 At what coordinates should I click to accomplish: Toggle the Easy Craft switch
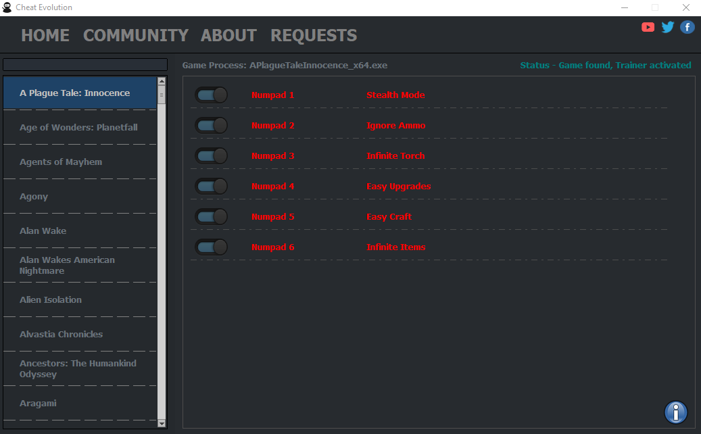point(212,216)
